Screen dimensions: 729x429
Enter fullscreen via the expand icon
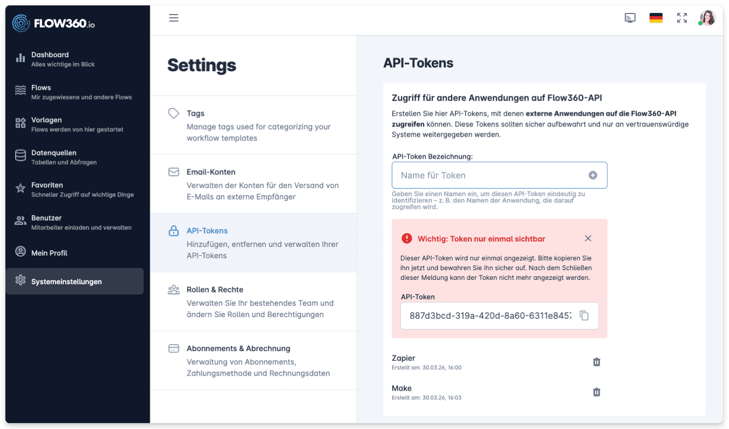(681, 18)
